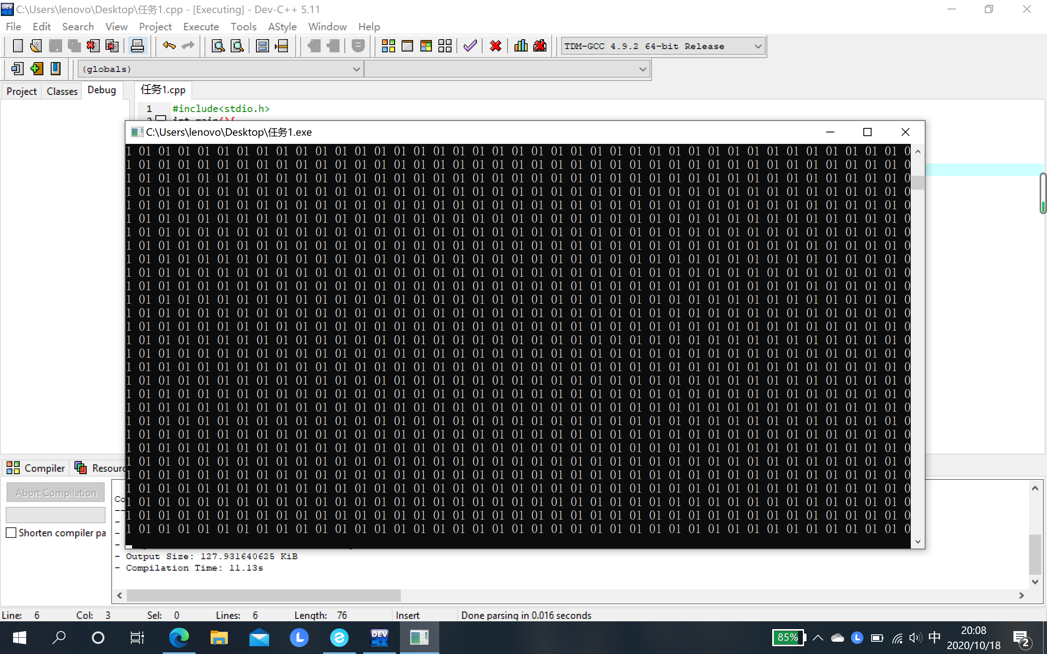Screen dimensions: 1047x654
Task: Expand the TDM-GCC compiler dropdown
Action: coord(757,46)
